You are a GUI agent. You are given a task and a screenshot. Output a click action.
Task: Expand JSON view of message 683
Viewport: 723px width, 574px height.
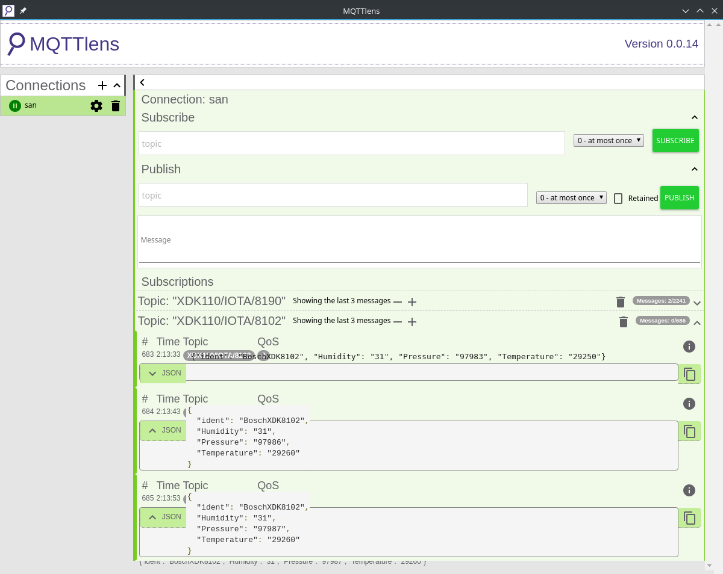coord(163,373)
